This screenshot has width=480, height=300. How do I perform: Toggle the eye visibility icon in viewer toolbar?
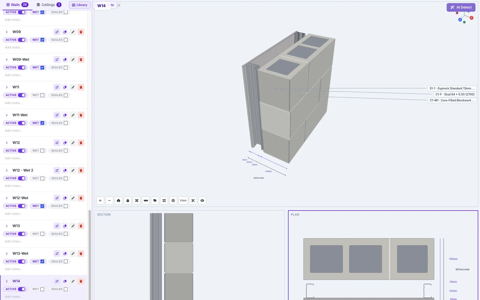tap(202, 200)
